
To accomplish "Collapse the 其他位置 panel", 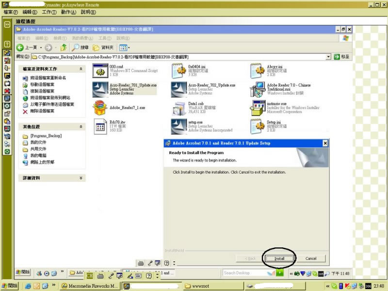I will coord(81,127).
